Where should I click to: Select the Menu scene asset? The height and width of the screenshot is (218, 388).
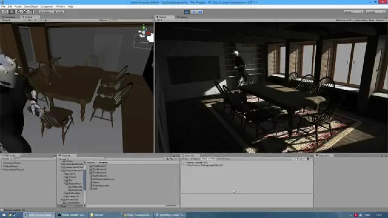click(95, 182)
